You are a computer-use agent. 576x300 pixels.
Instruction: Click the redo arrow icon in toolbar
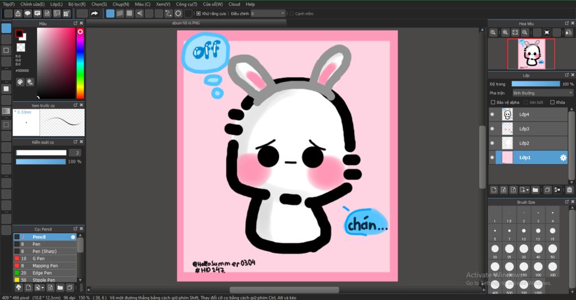pyautogui.click(x=94, y=13)
